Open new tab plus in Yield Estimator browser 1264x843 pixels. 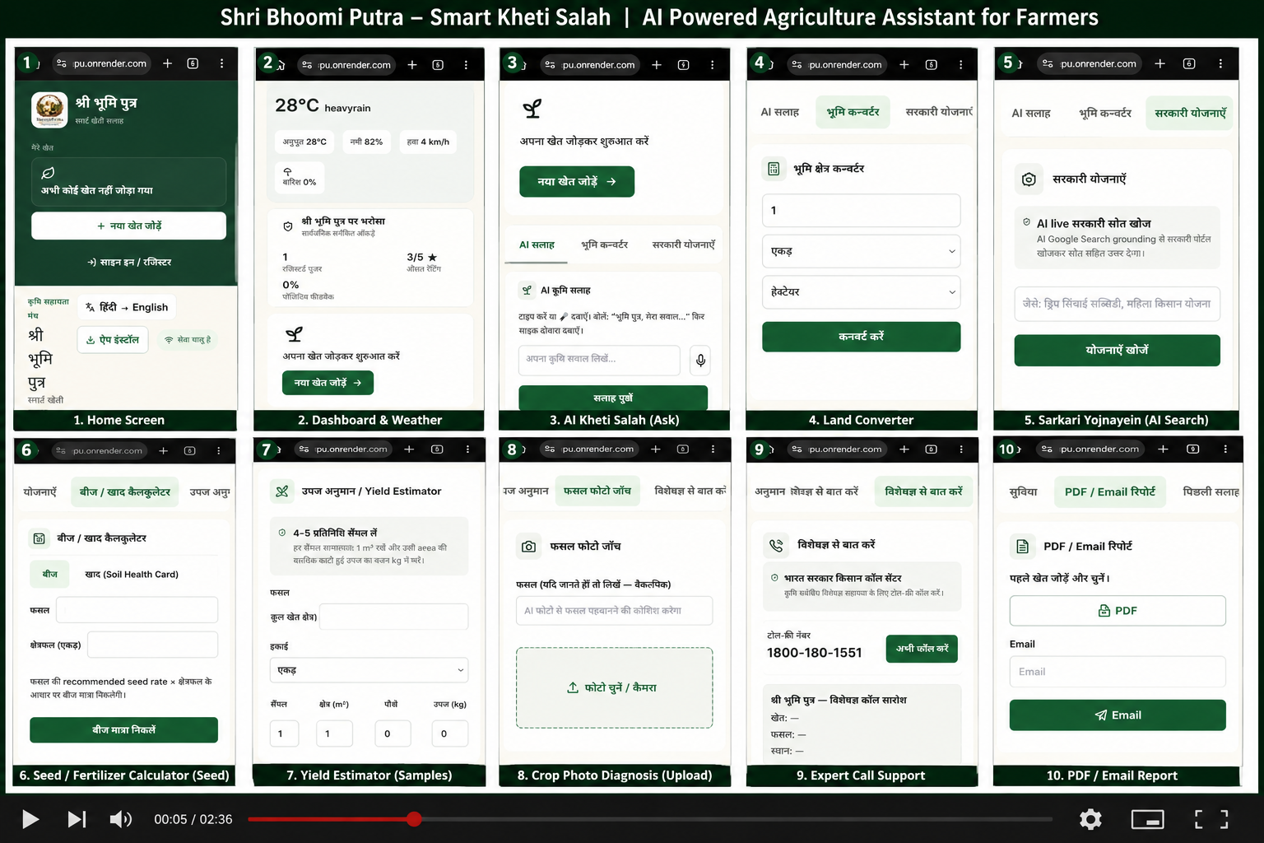click(409, 449)
